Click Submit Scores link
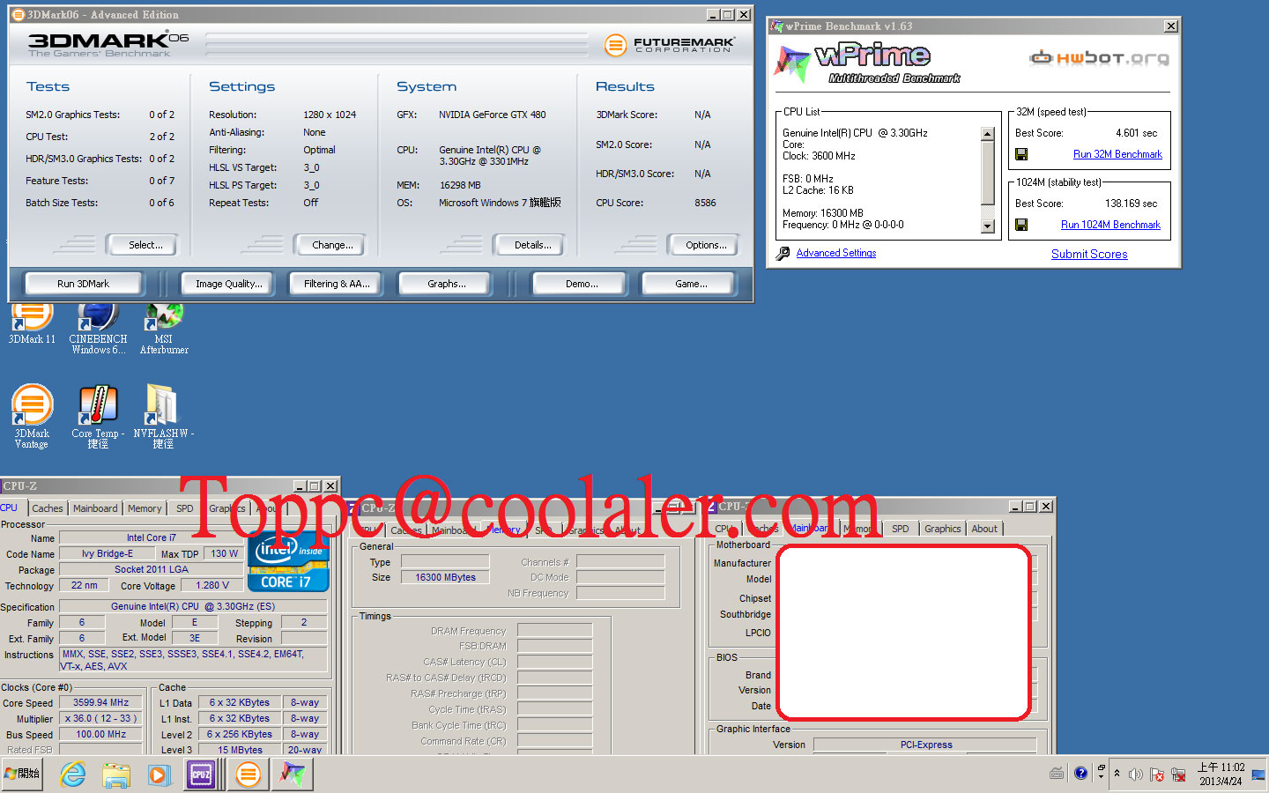The image size is (1269, 793). coord(1089,254)
